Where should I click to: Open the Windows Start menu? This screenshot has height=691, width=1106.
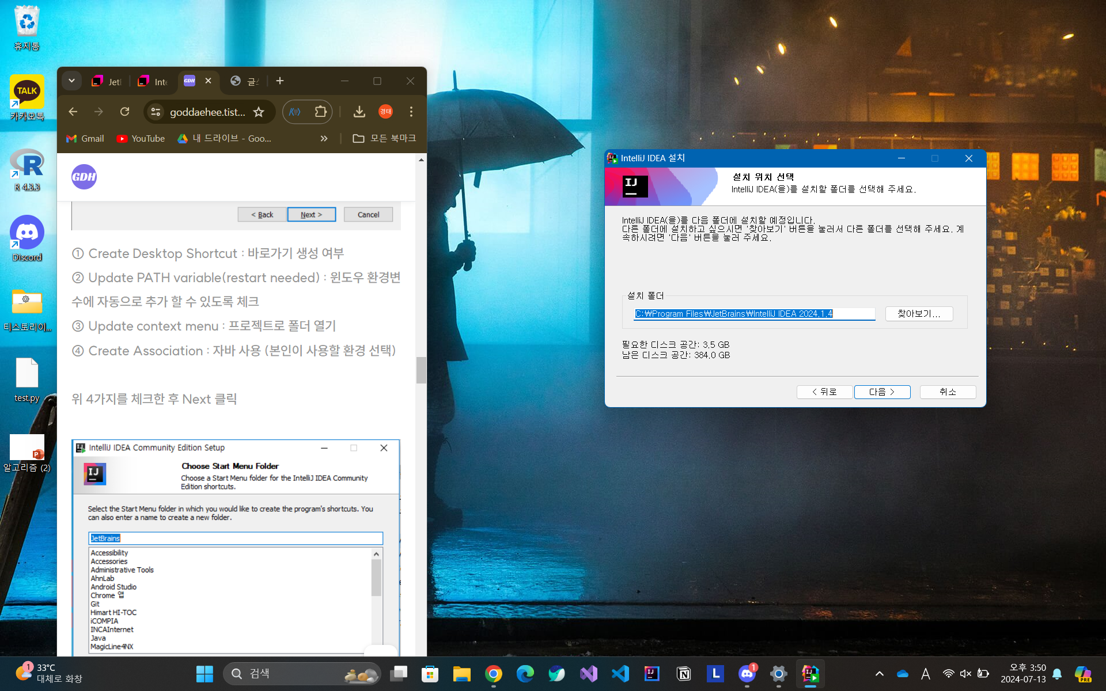(204, 674)
